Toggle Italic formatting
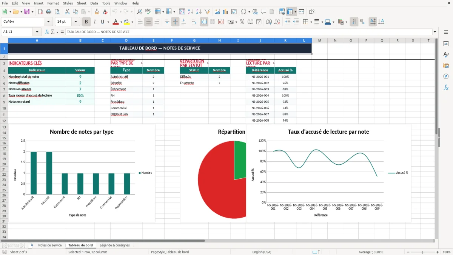The image size is (453, 255). click(95, 22)
